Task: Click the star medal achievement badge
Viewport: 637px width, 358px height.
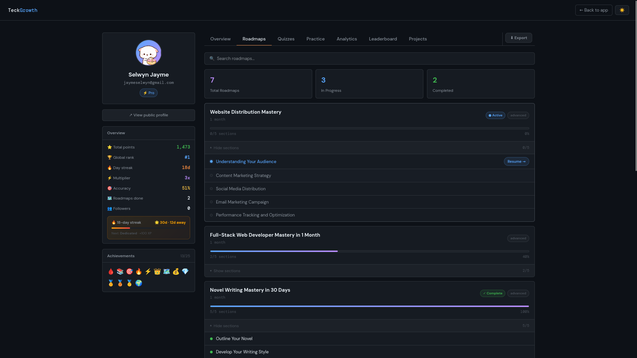Action: [111, 283]
